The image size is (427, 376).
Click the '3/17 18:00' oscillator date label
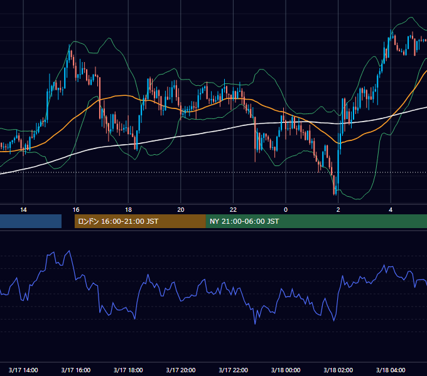pos(128,370)
